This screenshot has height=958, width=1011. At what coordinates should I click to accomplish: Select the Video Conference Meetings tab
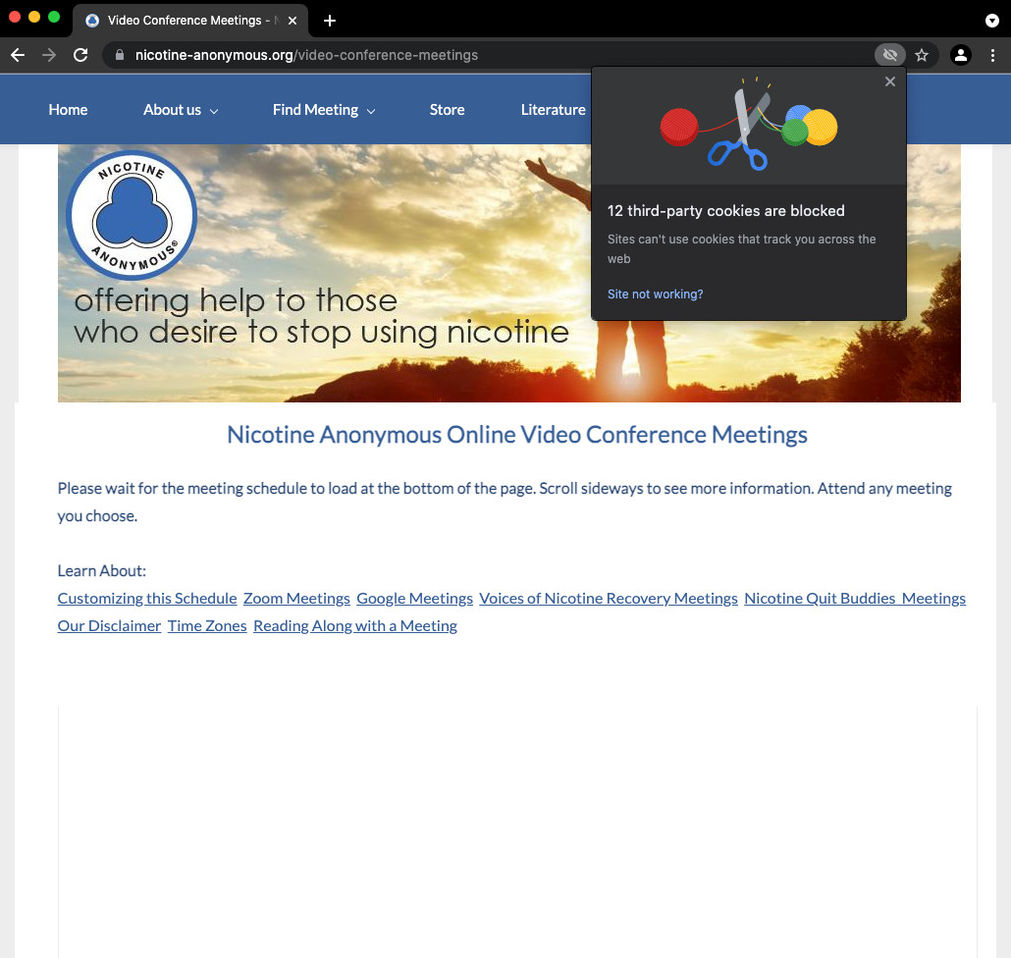click(190, 21)
